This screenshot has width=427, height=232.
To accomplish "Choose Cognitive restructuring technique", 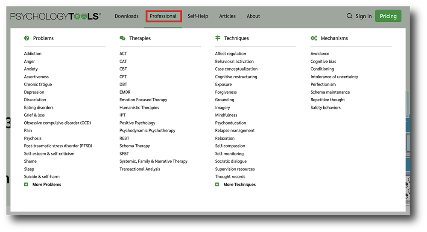I will click(x=236, y=77).
